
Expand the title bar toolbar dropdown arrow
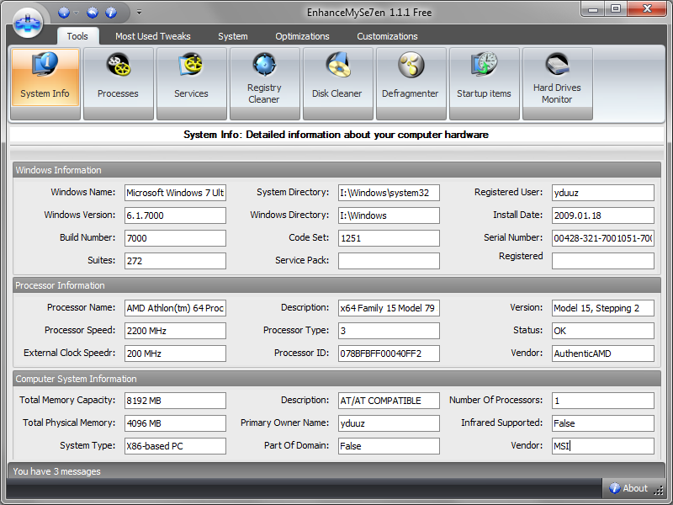coord(139,12)
